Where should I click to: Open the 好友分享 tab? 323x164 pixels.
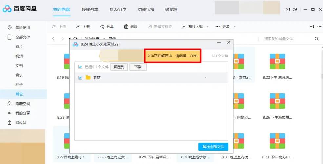tap(118, 9)
